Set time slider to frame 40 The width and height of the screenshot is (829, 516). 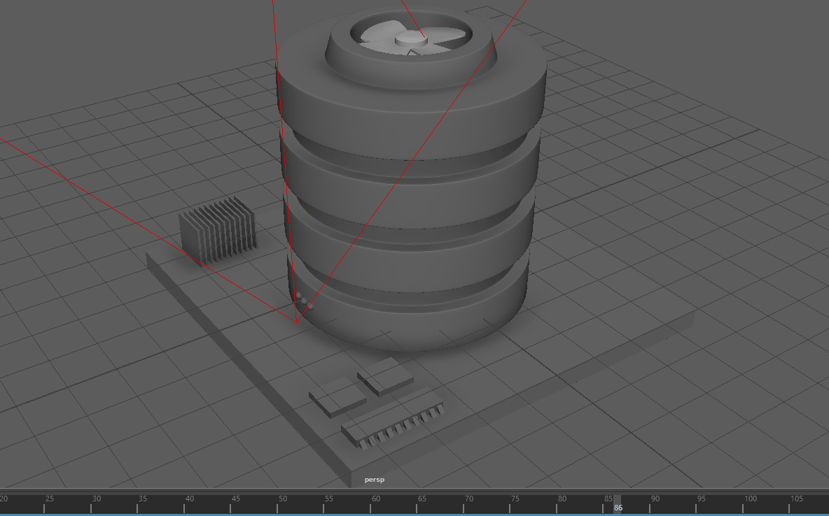tap(189, 499)
